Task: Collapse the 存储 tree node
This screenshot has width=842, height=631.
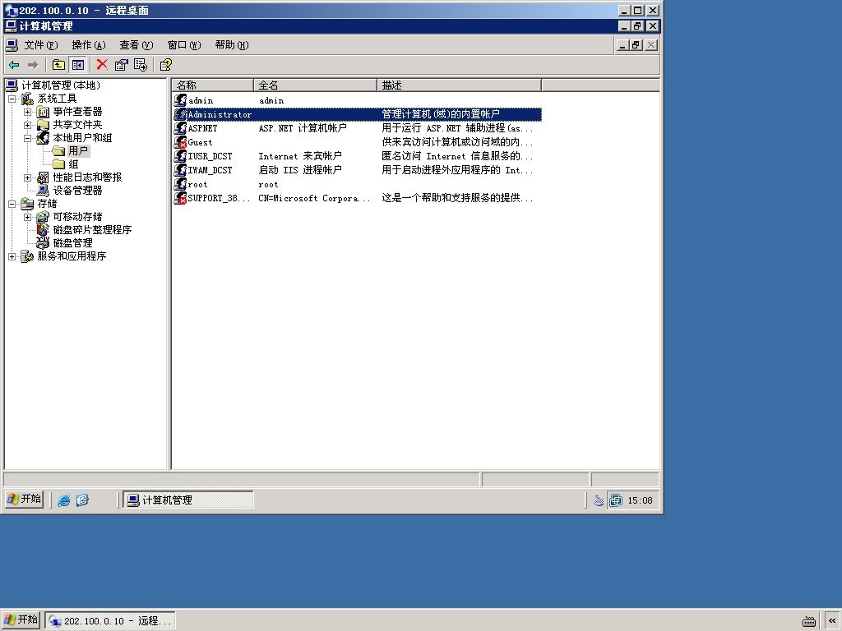Action: tap(12, 204)
